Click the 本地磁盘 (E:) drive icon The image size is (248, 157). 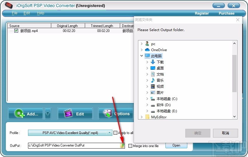(x=153, y=111)
